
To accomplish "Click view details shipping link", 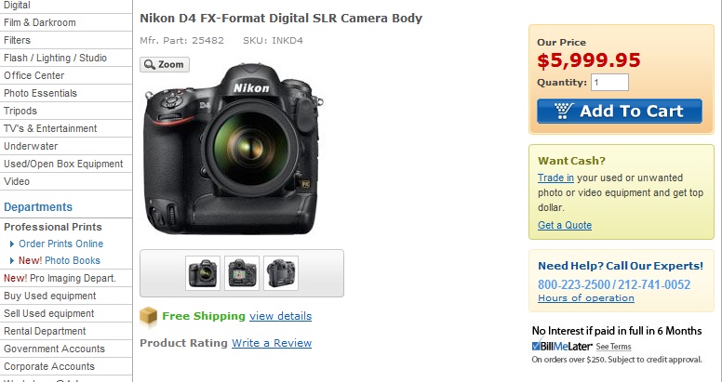I will point(280,316).
